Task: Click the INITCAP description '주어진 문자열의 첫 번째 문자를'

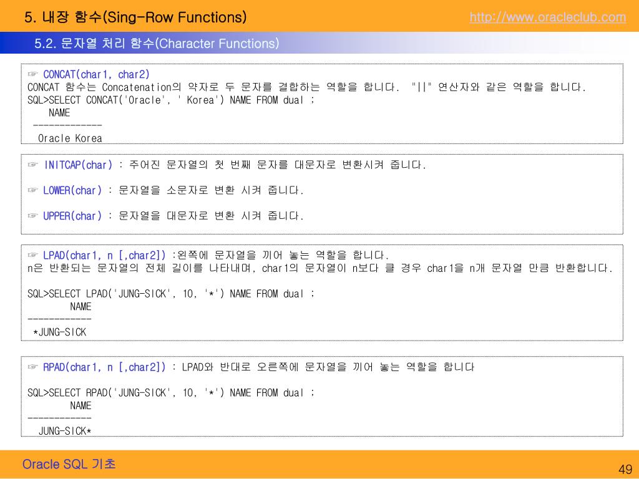Action: pos(208,165)
